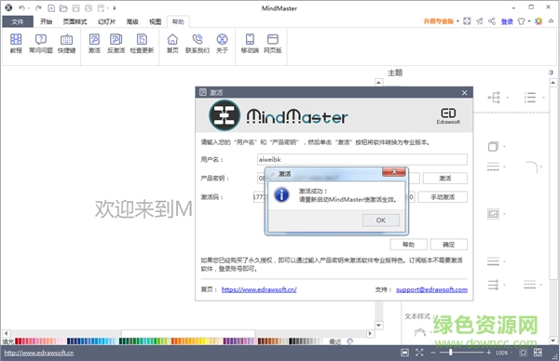Show 快捷键 shortcut keys

pos(67,44)
